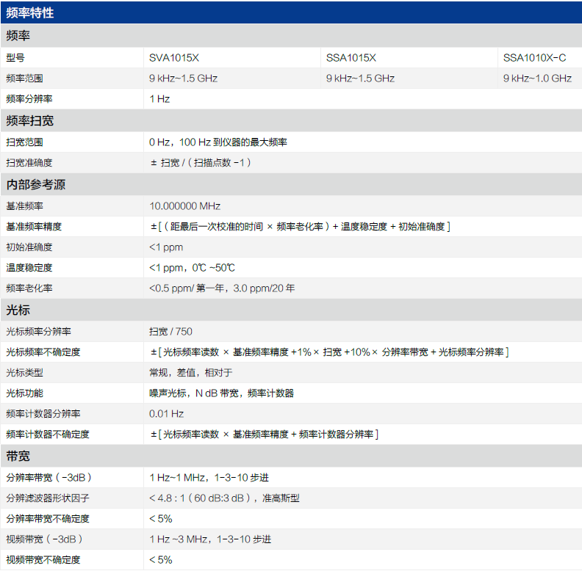The width and height of the screenshot is (582, 571).
Task: Select the 0 Hz, 100 Hz 到仪器的最大频率 value
Action: coord(218,142)
